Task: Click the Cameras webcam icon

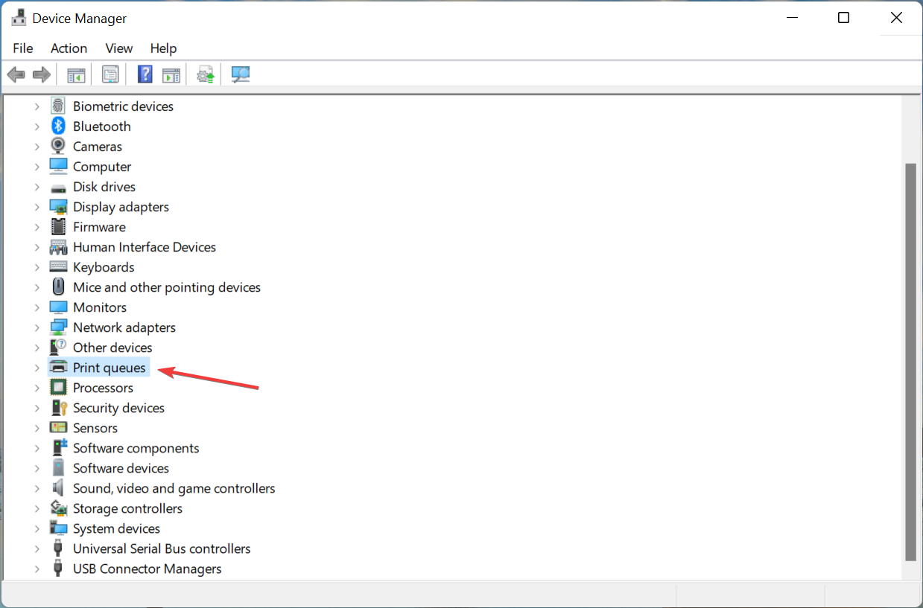Action: (x=58, y=147)
